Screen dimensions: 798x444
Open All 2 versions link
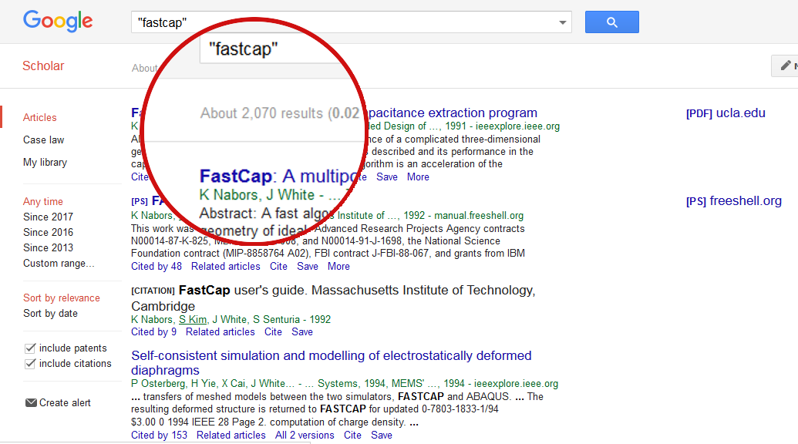[305, 435]
